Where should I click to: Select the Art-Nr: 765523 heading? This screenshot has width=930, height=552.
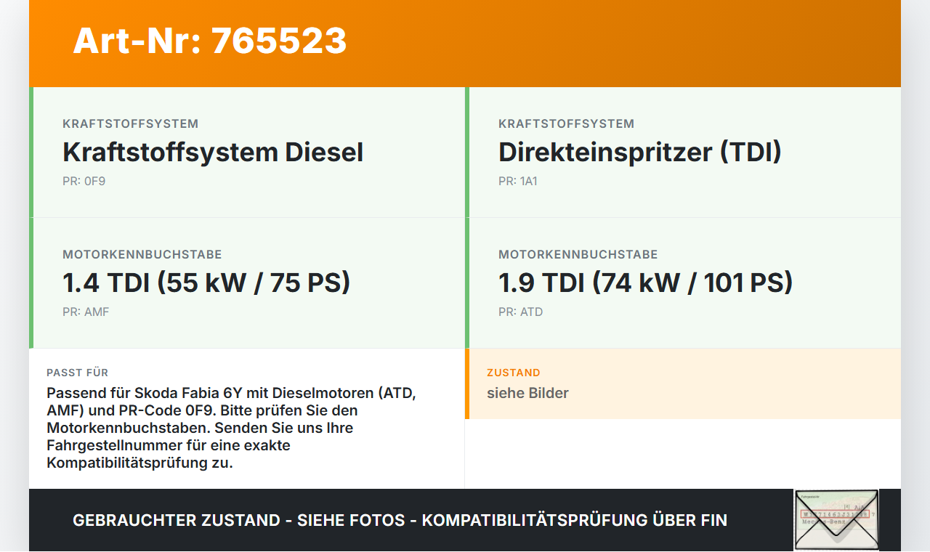point(210,41)
